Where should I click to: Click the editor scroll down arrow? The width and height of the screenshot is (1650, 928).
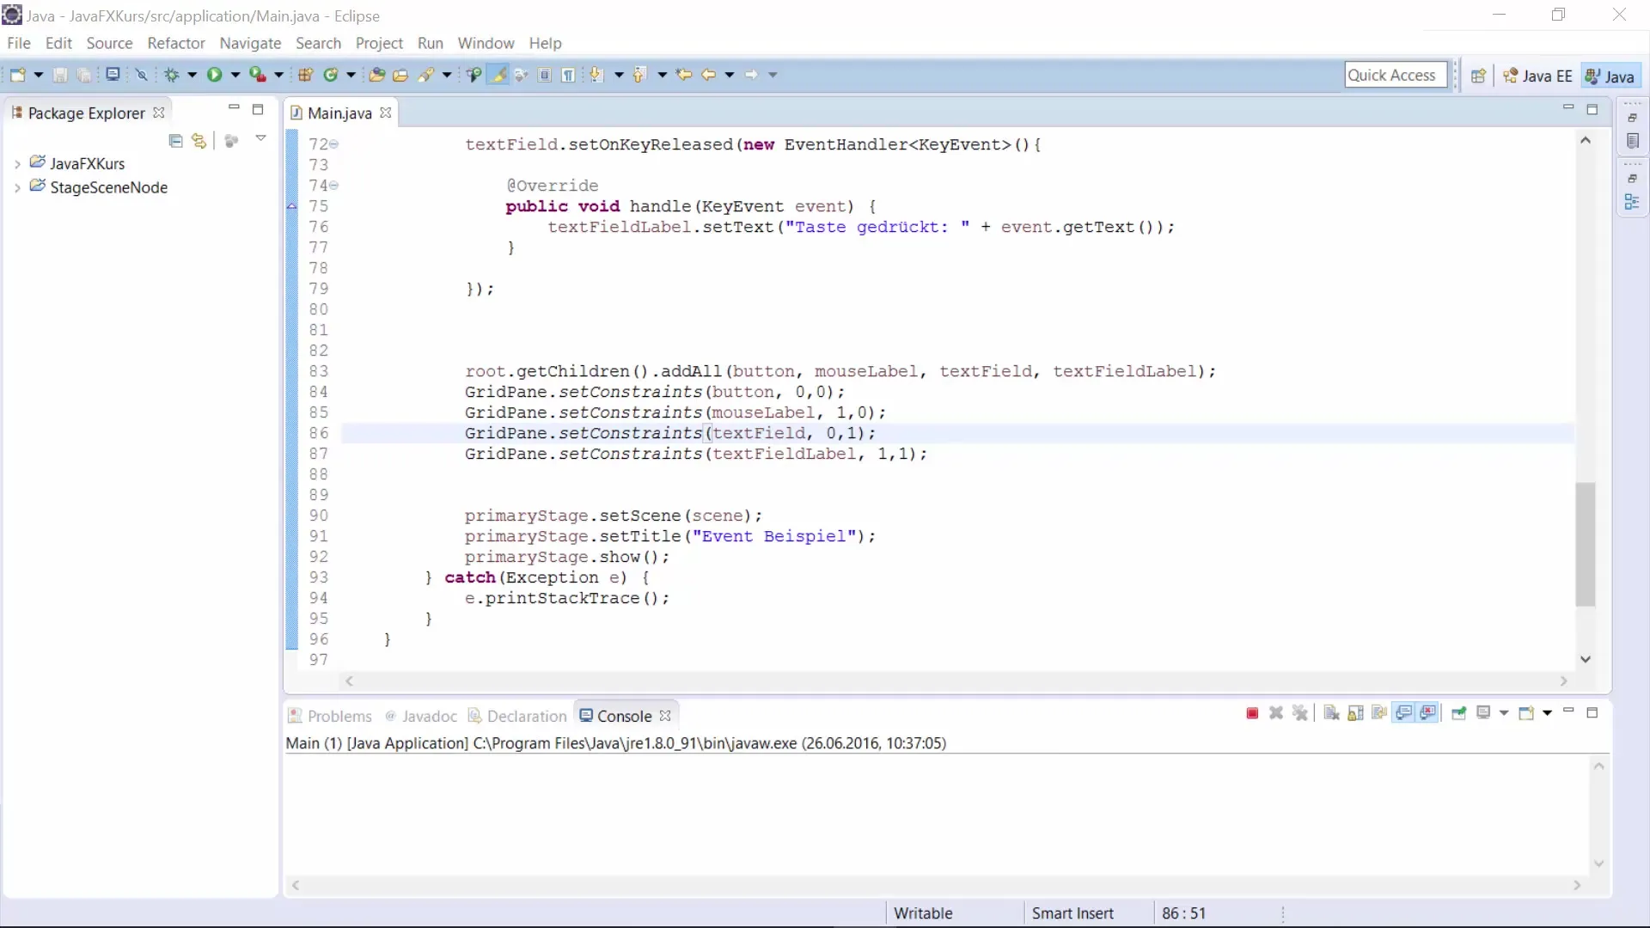pyautogui.click(x=1586, y=659)
